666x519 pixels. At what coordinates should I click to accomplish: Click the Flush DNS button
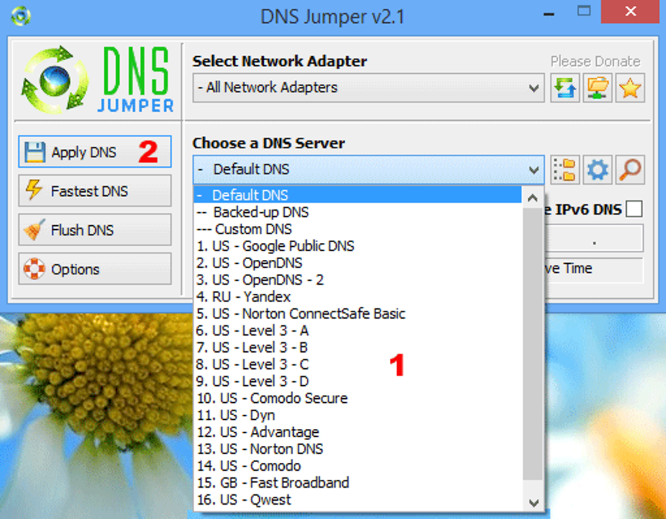pos(95,230)
